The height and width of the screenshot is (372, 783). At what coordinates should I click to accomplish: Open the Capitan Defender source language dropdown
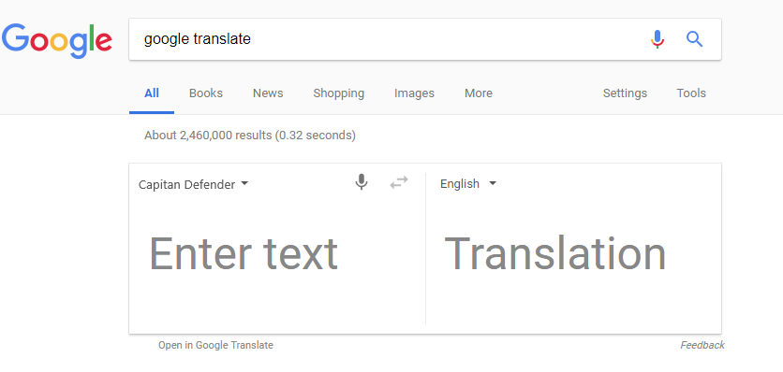(x=193, y=184)
